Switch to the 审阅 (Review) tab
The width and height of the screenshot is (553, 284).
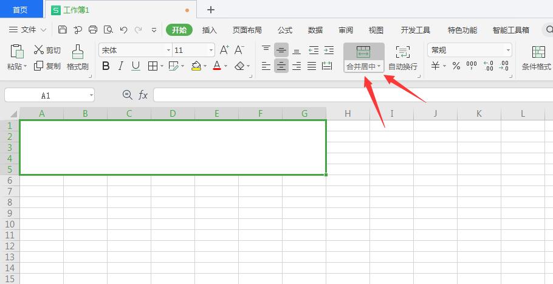(346, 30)
